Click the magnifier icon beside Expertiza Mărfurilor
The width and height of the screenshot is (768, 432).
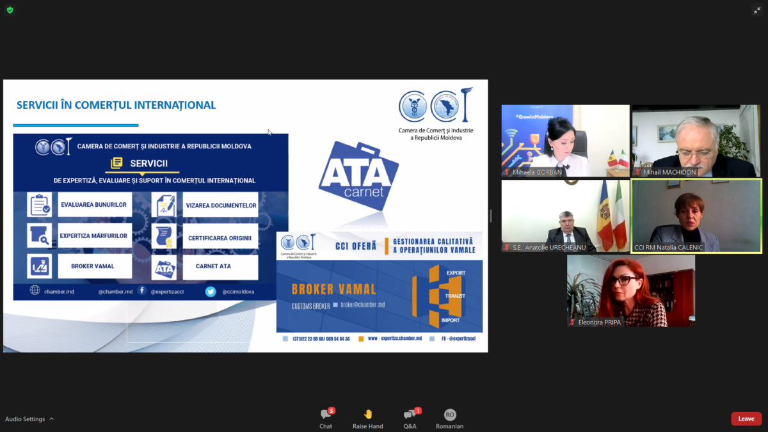[40, 236]
